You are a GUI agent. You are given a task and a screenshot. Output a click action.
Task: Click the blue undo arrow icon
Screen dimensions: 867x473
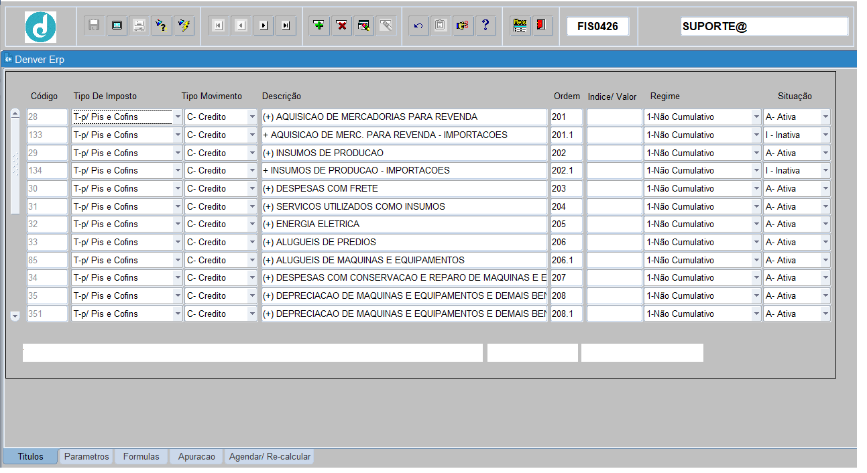(418, 25)
